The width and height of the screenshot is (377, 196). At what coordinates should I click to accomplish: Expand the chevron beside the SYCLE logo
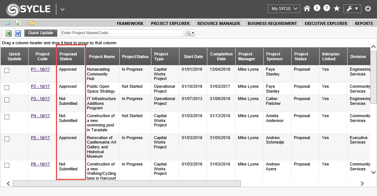click(x=62, y=9)
